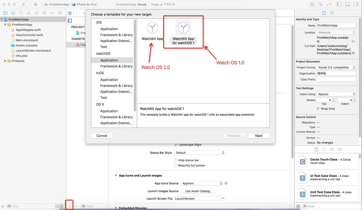The image size is (362, 210).
Task: Open the related items grid icon
Action: [x=69, y=13]
